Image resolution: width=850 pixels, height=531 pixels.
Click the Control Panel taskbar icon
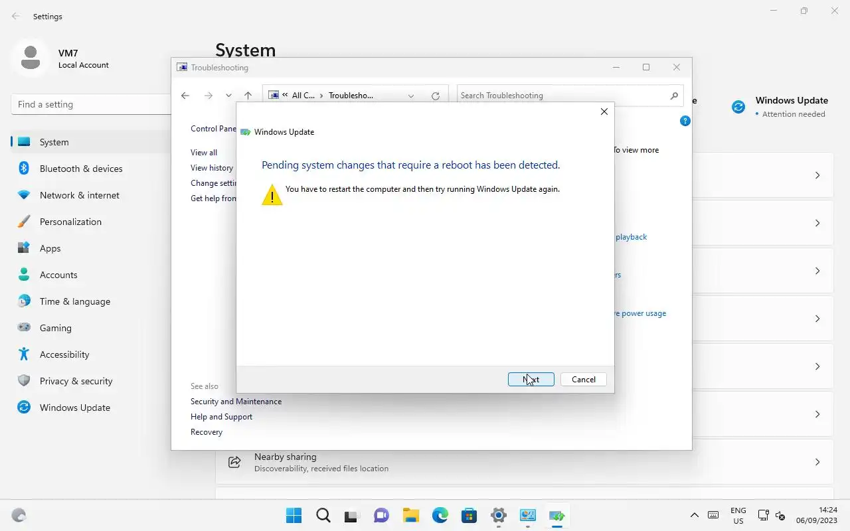[x=527, y=515]
